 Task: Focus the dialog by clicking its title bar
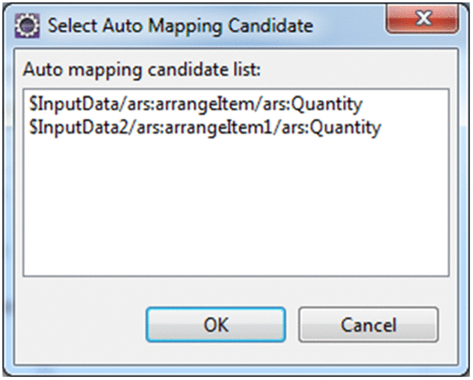351,25
